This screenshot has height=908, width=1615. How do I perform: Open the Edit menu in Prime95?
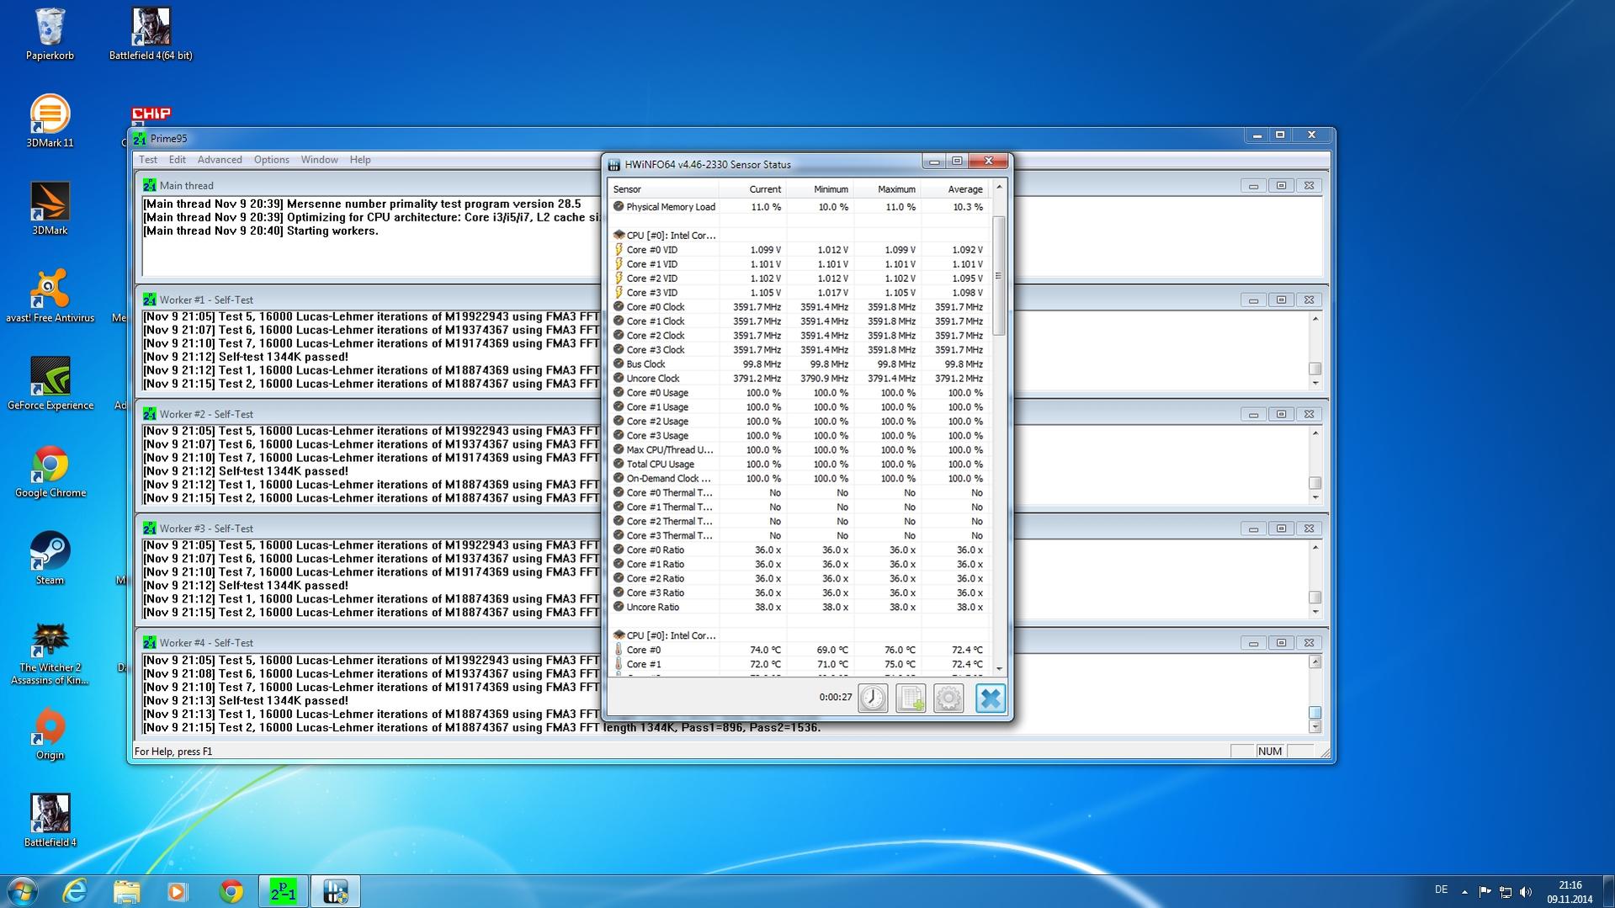point(177,160)
